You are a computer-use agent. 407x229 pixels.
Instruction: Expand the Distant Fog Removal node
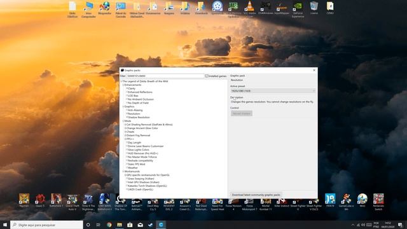(125, 135)
